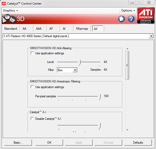Restore settings with the Defaults button
Viewport: 156px width, 149px height.
138,143
